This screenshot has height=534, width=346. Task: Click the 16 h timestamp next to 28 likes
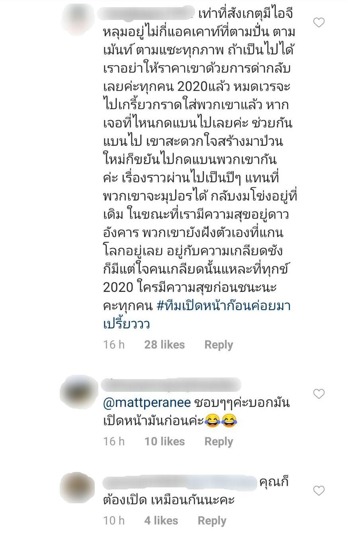pyautogui.click(x=114, y=345)
